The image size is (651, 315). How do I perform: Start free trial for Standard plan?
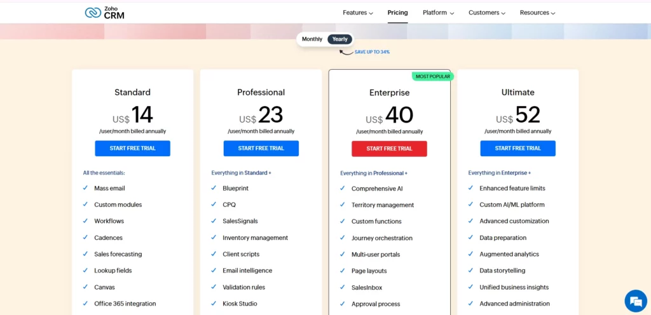[132, 149]
